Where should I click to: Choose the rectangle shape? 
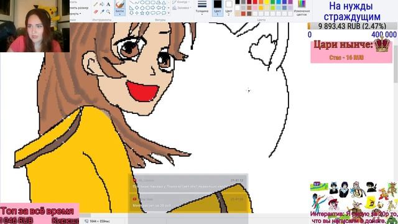click(x=148, y=2)
